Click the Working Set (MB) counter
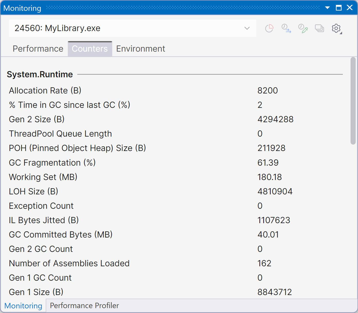Image resolution: width=358 pixels, height=313 pixels. (43, 177)
